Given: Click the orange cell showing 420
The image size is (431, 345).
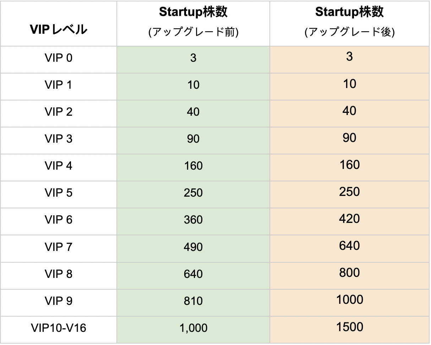Looking at the screenshot, I should 349,219.
